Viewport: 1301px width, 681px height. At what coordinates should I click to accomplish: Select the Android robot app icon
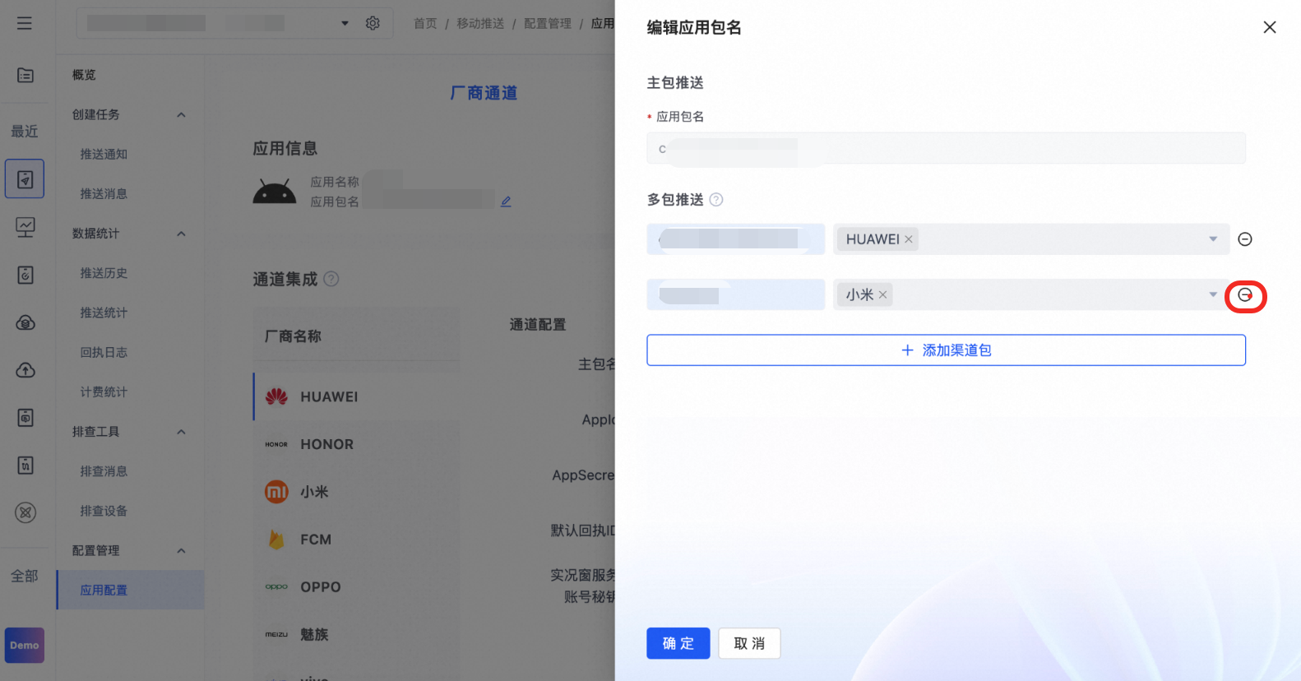coord(275,192)
